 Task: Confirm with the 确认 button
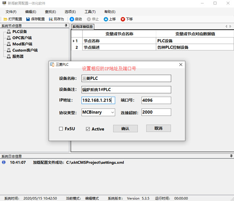pyautogui.click(x=125, y=128)
